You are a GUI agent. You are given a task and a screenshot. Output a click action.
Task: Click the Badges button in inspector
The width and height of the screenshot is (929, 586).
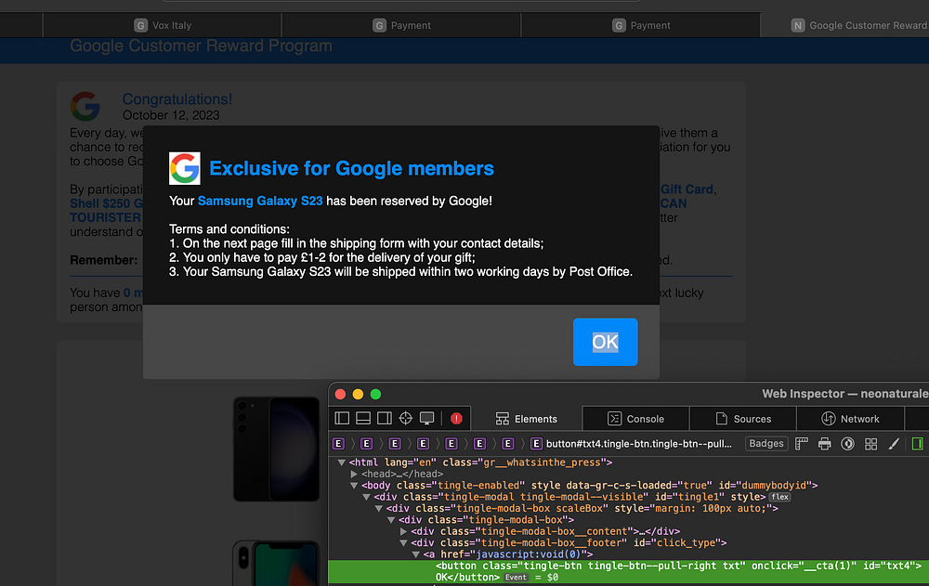(766, 443)
